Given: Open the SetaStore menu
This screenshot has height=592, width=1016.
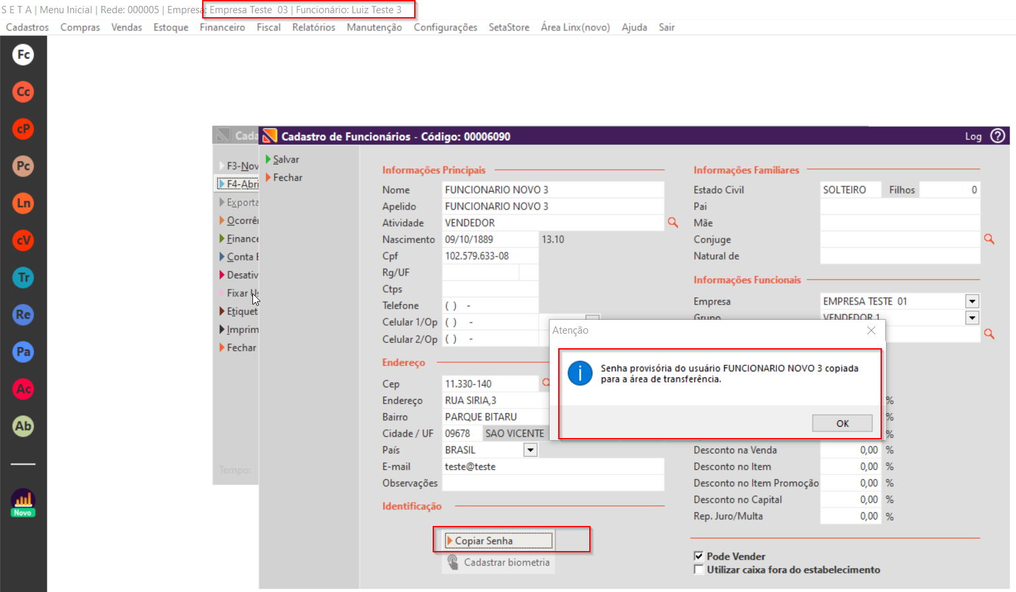Looking at the screenshot, I should click(509, 27).
